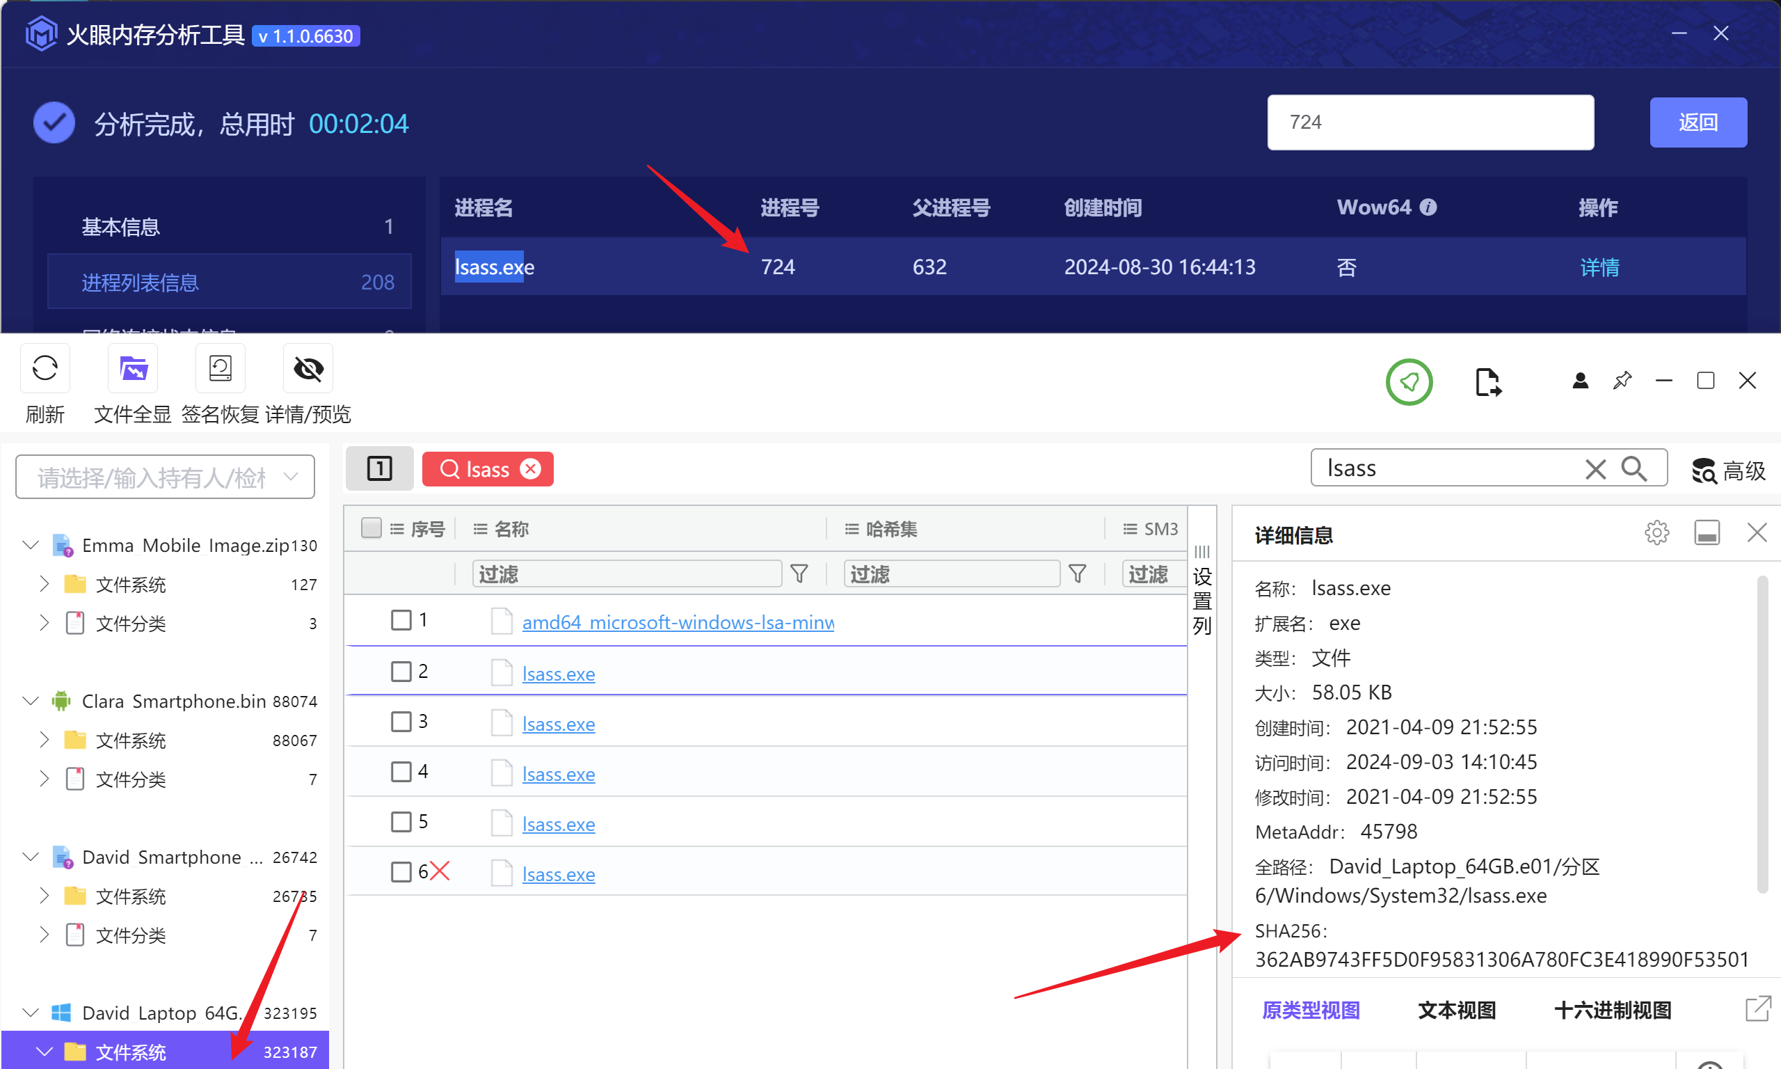Collapse the Emma_Mobile_Image.zip tree node
Viewport: 1781px width, 1069px height.
coord(30,546)
